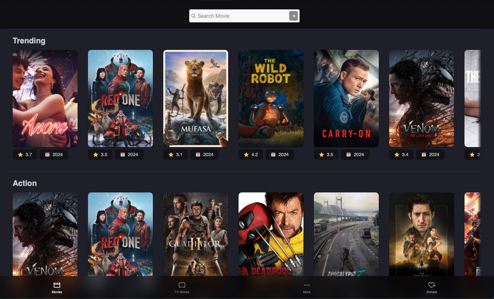This screenshot has width=494, height=299.
Task: Open the Gladiator II poster
Action: [x=196, y=234]
